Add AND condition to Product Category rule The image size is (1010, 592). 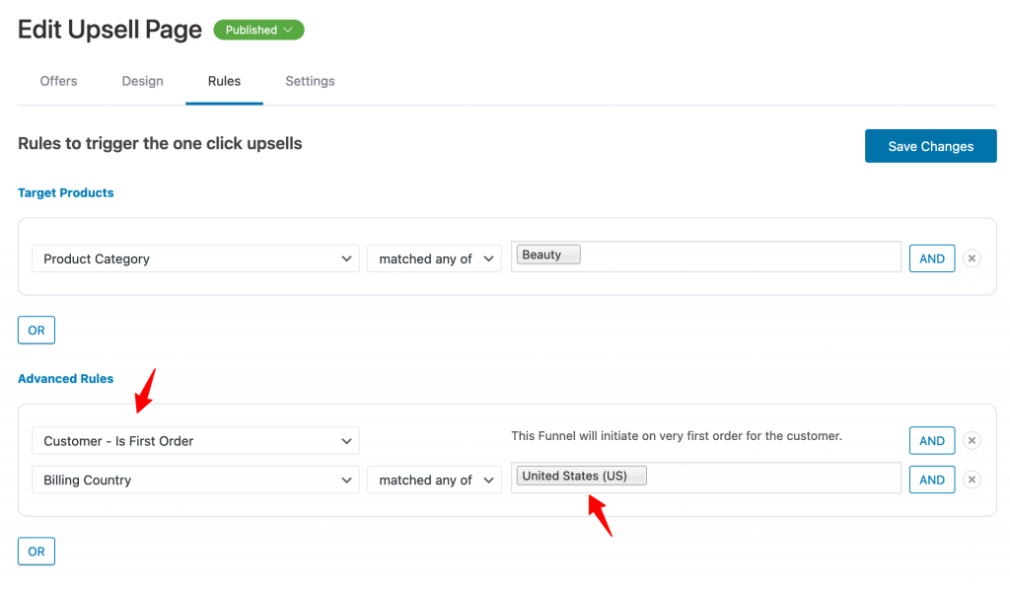coord(932,259)
